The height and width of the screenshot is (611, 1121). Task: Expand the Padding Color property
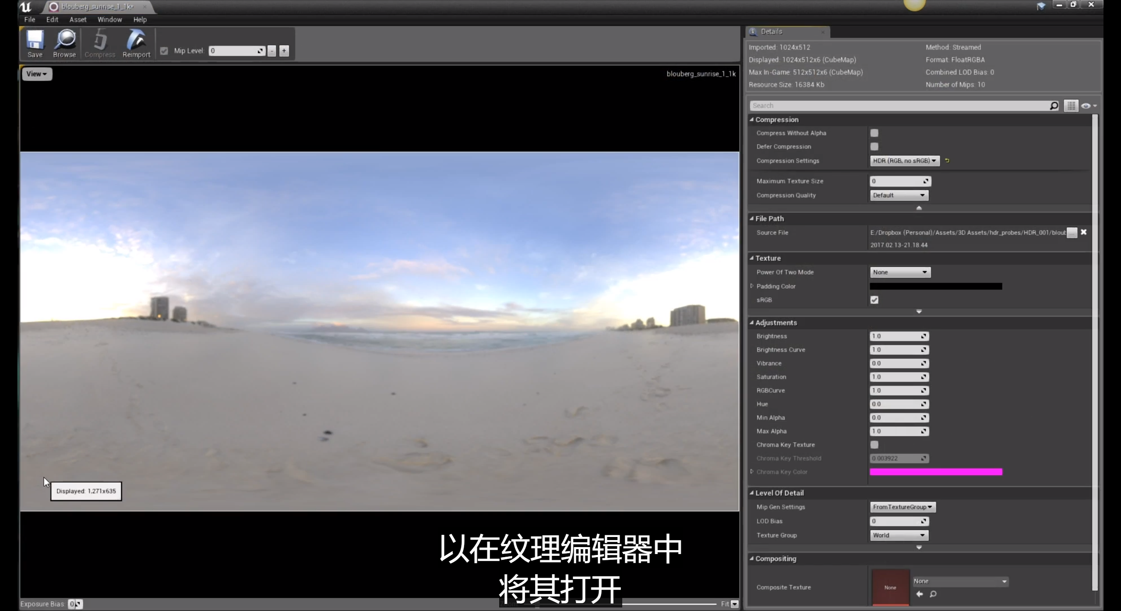752,286
